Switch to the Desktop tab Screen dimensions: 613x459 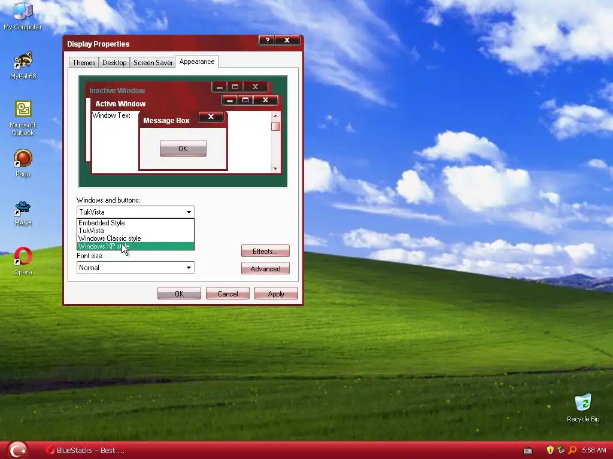[x=114, y=62]
